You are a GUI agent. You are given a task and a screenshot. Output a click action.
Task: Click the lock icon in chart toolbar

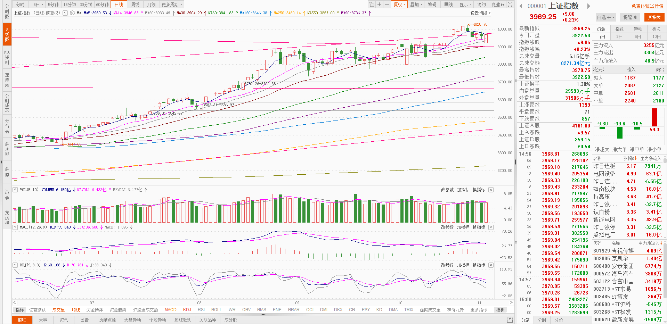(x=372, y=5)
